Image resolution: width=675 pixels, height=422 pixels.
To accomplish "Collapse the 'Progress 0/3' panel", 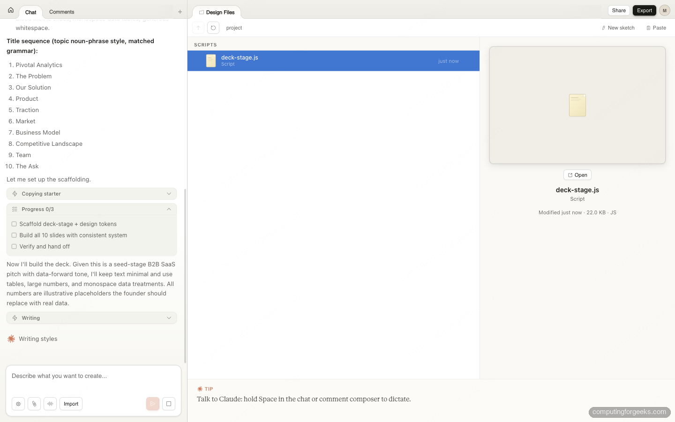I will 169,209.
